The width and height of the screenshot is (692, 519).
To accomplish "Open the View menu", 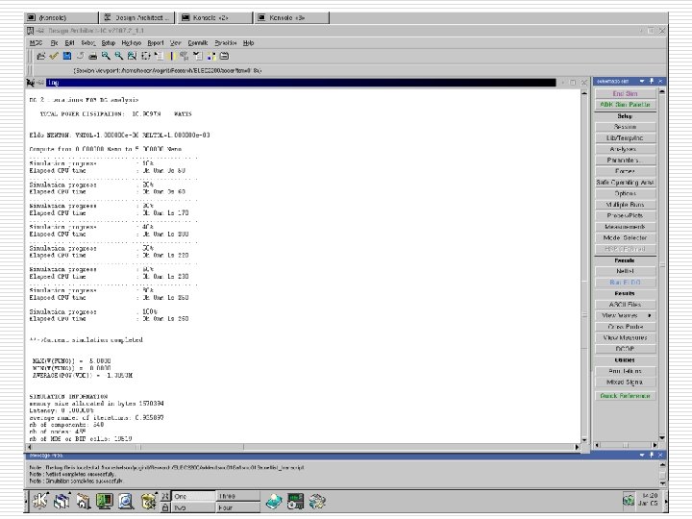I will point(175,43).
